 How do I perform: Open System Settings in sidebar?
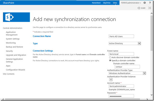pos(13,39)
